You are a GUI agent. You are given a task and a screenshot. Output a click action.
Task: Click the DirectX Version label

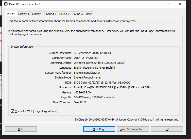(x=63, y=102)
